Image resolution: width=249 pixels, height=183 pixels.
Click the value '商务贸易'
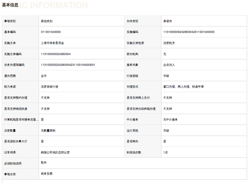(47, 174)
